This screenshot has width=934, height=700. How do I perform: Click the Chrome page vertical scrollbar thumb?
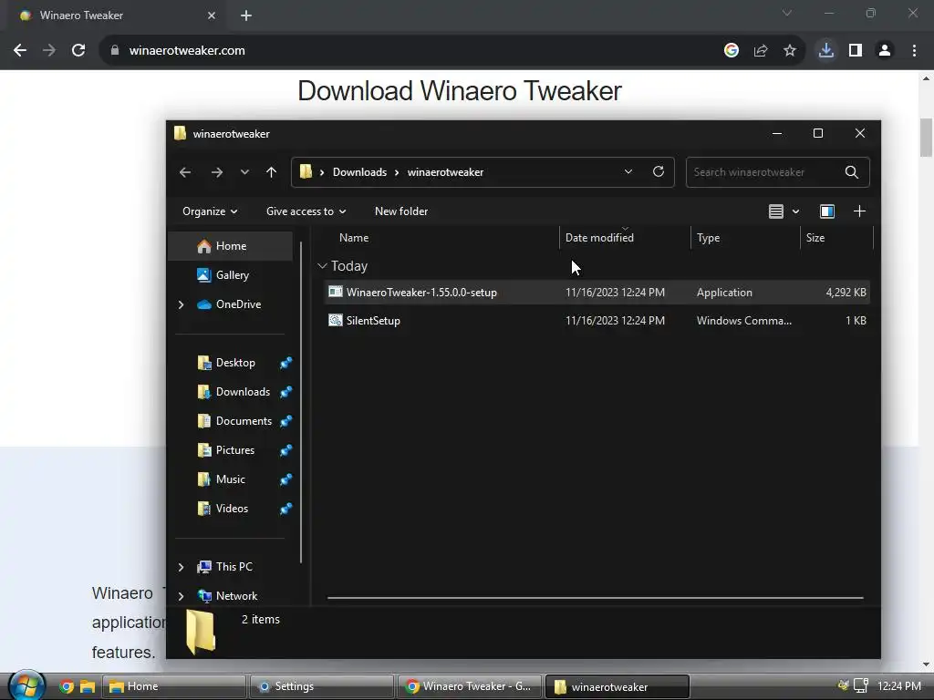click(x=926, y=138)
